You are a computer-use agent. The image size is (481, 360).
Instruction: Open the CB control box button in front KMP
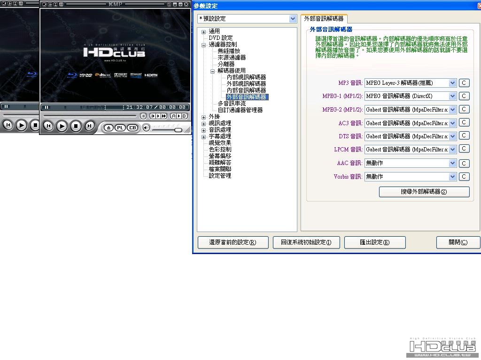(132, 127)
